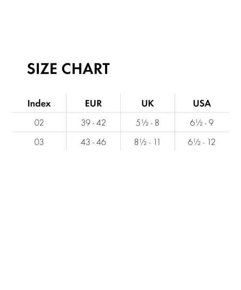Image resolution: width=241 pixels, height=290 pixels.
Task: Click the number 46 in the EUR column
Action: 102,142
